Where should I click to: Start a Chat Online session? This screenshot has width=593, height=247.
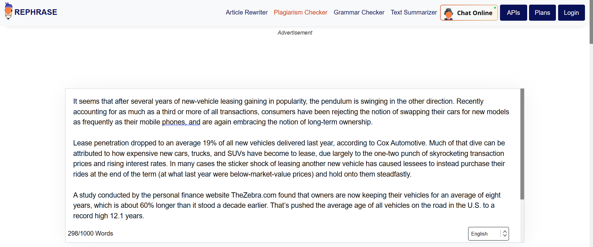click(x=469, y=13)
